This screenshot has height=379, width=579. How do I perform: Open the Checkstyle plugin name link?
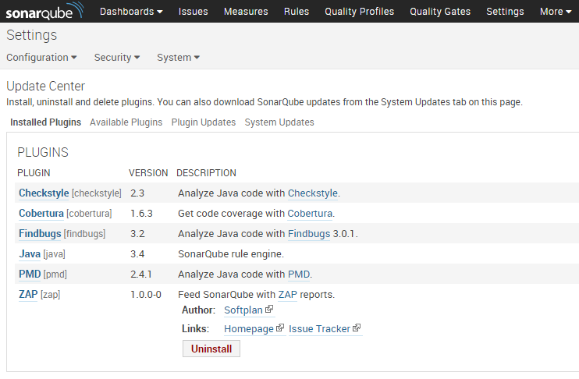(44, 193)
